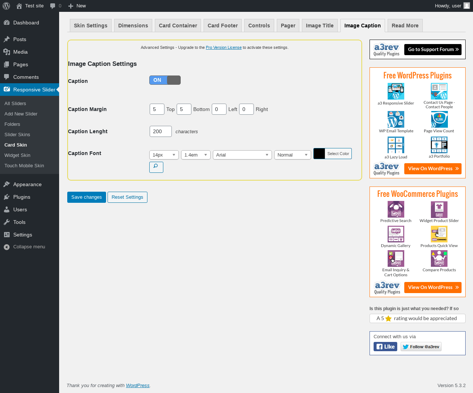Viewport: 473px width, 393px height.
Task: Open the Products Quick View icon
Action: (439, 234)
